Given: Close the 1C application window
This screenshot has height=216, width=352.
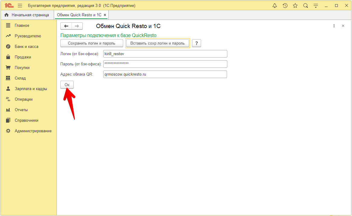Looking at the screenshot, I should coord(346,6).
